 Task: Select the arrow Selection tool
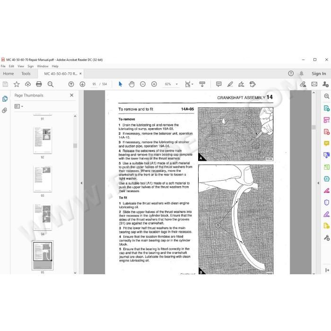pyautogui.click(x=120, y=84)
